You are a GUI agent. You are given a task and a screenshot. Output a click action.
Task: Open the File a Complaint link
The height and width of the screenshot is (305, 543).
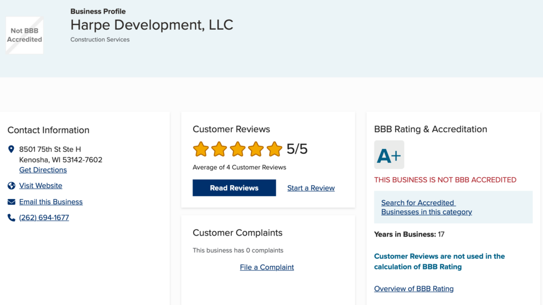pyautogui.click(x=267, y=267)
